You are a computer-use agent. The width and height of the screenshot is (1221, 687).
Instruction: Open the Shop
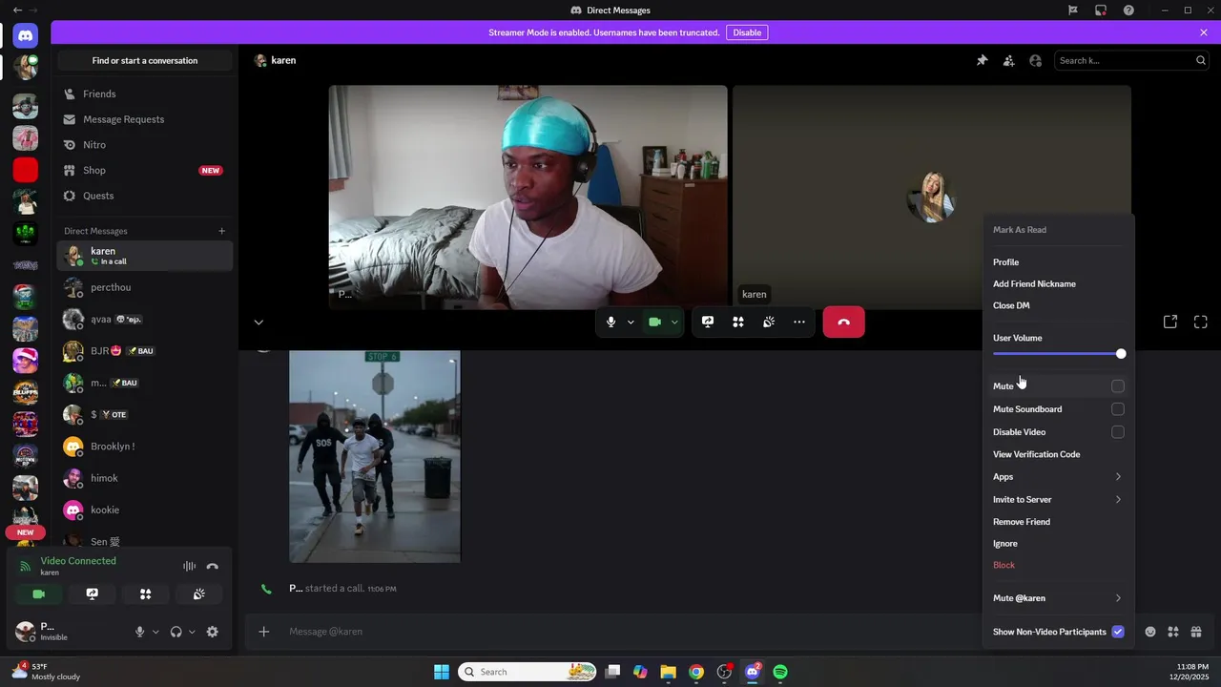point(144,170)
